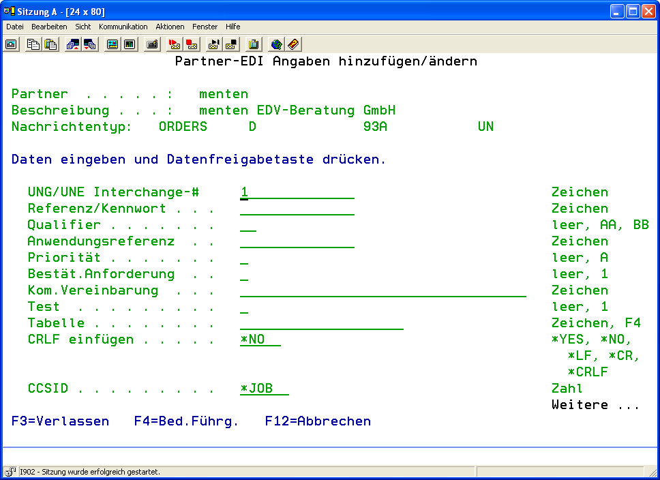Click F4=Bed.Führg. prompt label
This screenshot has height=480, width=660.
(x=186, y=421)
